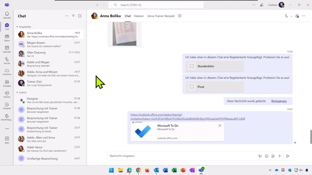This screenshot has width=312, height=175.
Task: Open Adele, Anna und Miriam chat
Action: pyautogui.click(x=49, y=73)
